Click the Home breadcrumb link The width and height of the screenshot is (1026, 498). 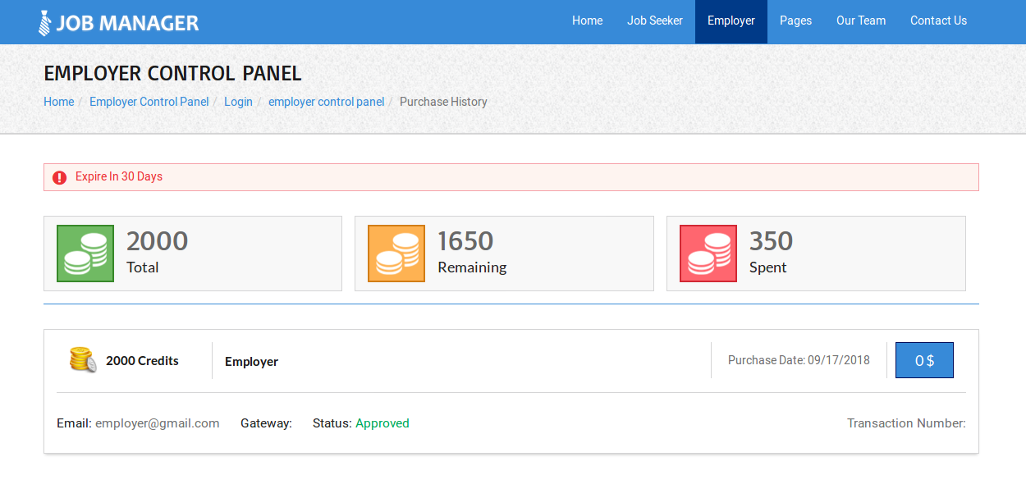pyautogui.click(x=59, y=102)
